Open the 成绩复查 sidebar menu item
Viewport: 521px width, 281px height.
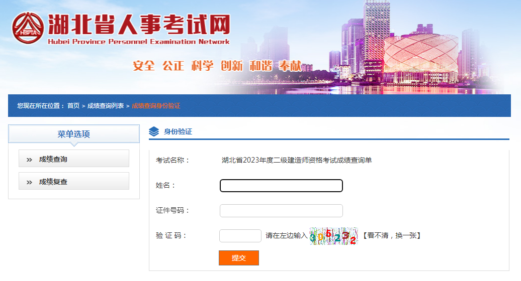(x=74, y=181)
